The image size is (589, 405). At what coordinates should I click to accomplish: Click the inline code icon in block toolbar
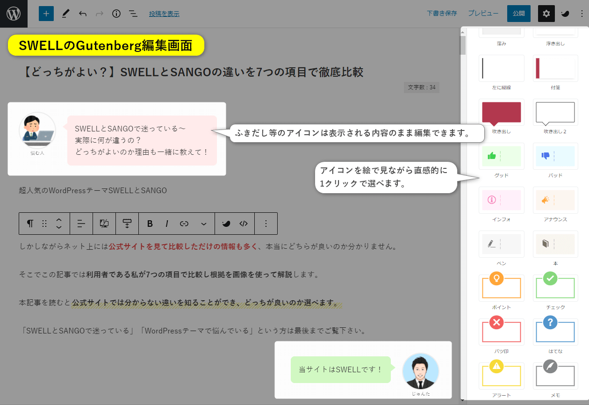coord(244,224)
